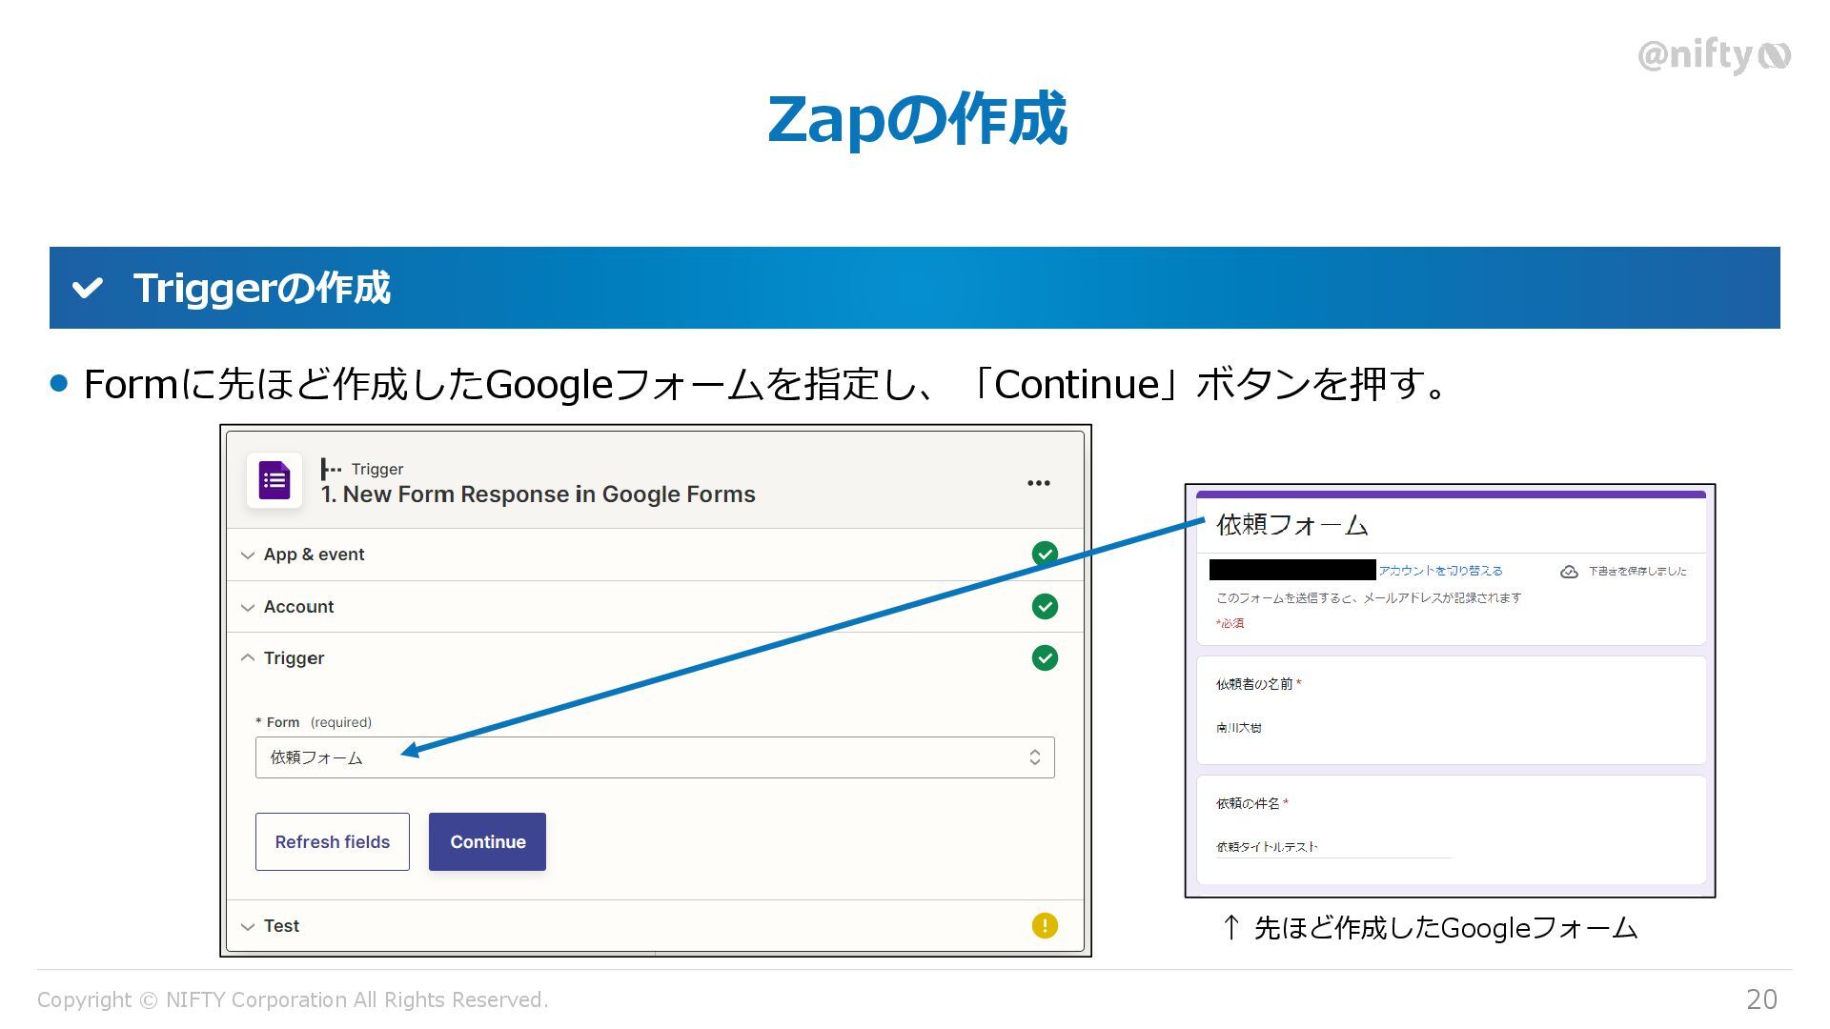Click the Refresh fields button
1830x1029 pixels.
pyautogui.click(x=332, y=841)
